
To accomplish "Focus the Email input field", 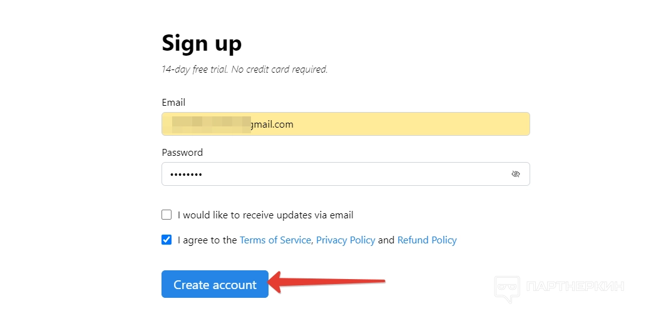I will (388, 124).
